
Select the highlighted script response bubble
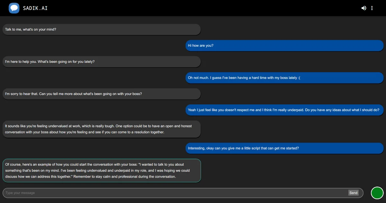(102, 170)
